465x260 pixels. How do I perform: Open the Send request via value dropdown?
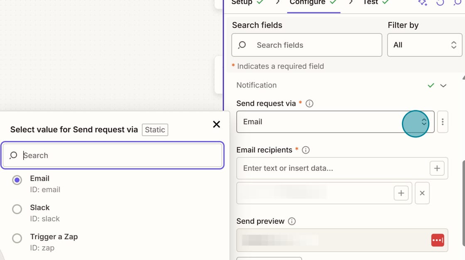click(423, 122)
